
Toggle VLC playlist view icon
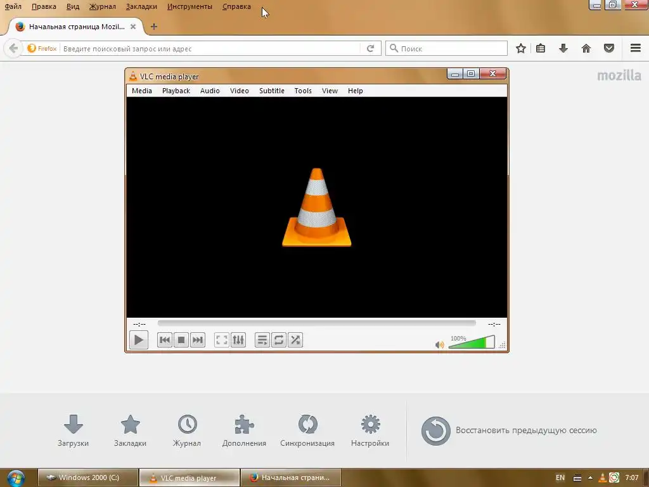262,340
